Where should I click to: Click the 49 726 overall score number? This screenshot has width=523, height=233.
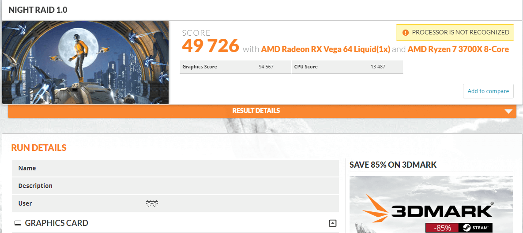[211, 45]
